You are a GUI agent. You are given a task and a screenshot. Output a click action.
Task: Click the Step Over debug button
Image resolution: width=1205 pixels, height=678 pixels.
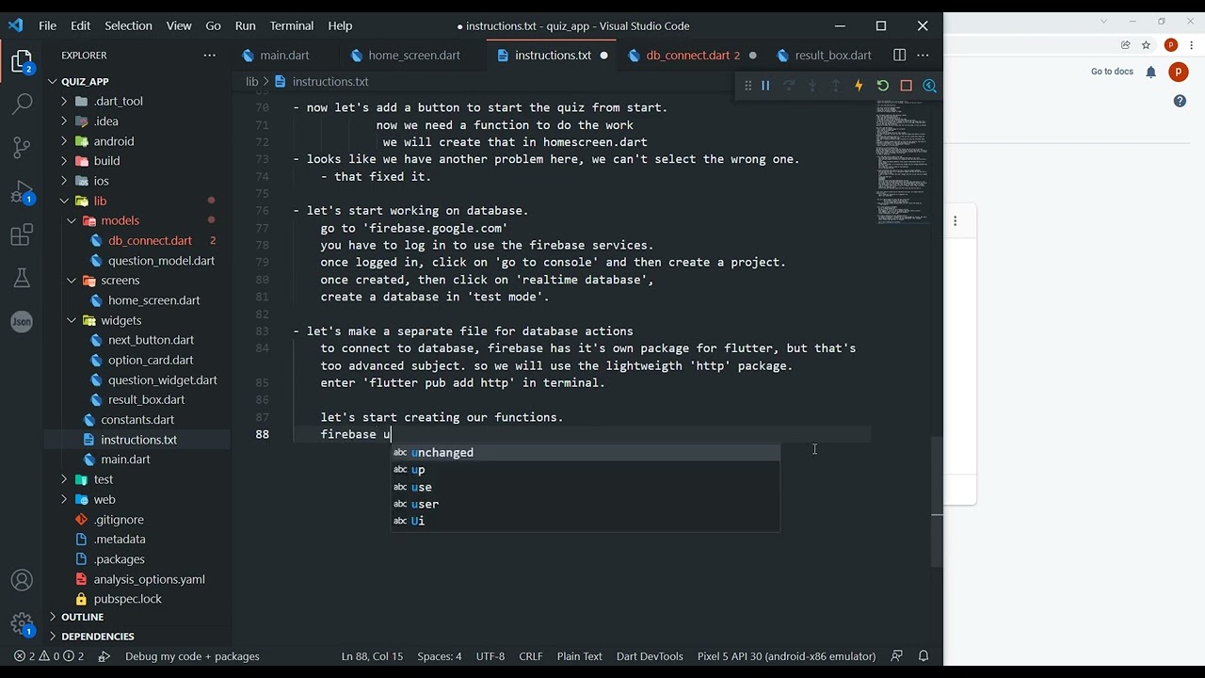789,86
